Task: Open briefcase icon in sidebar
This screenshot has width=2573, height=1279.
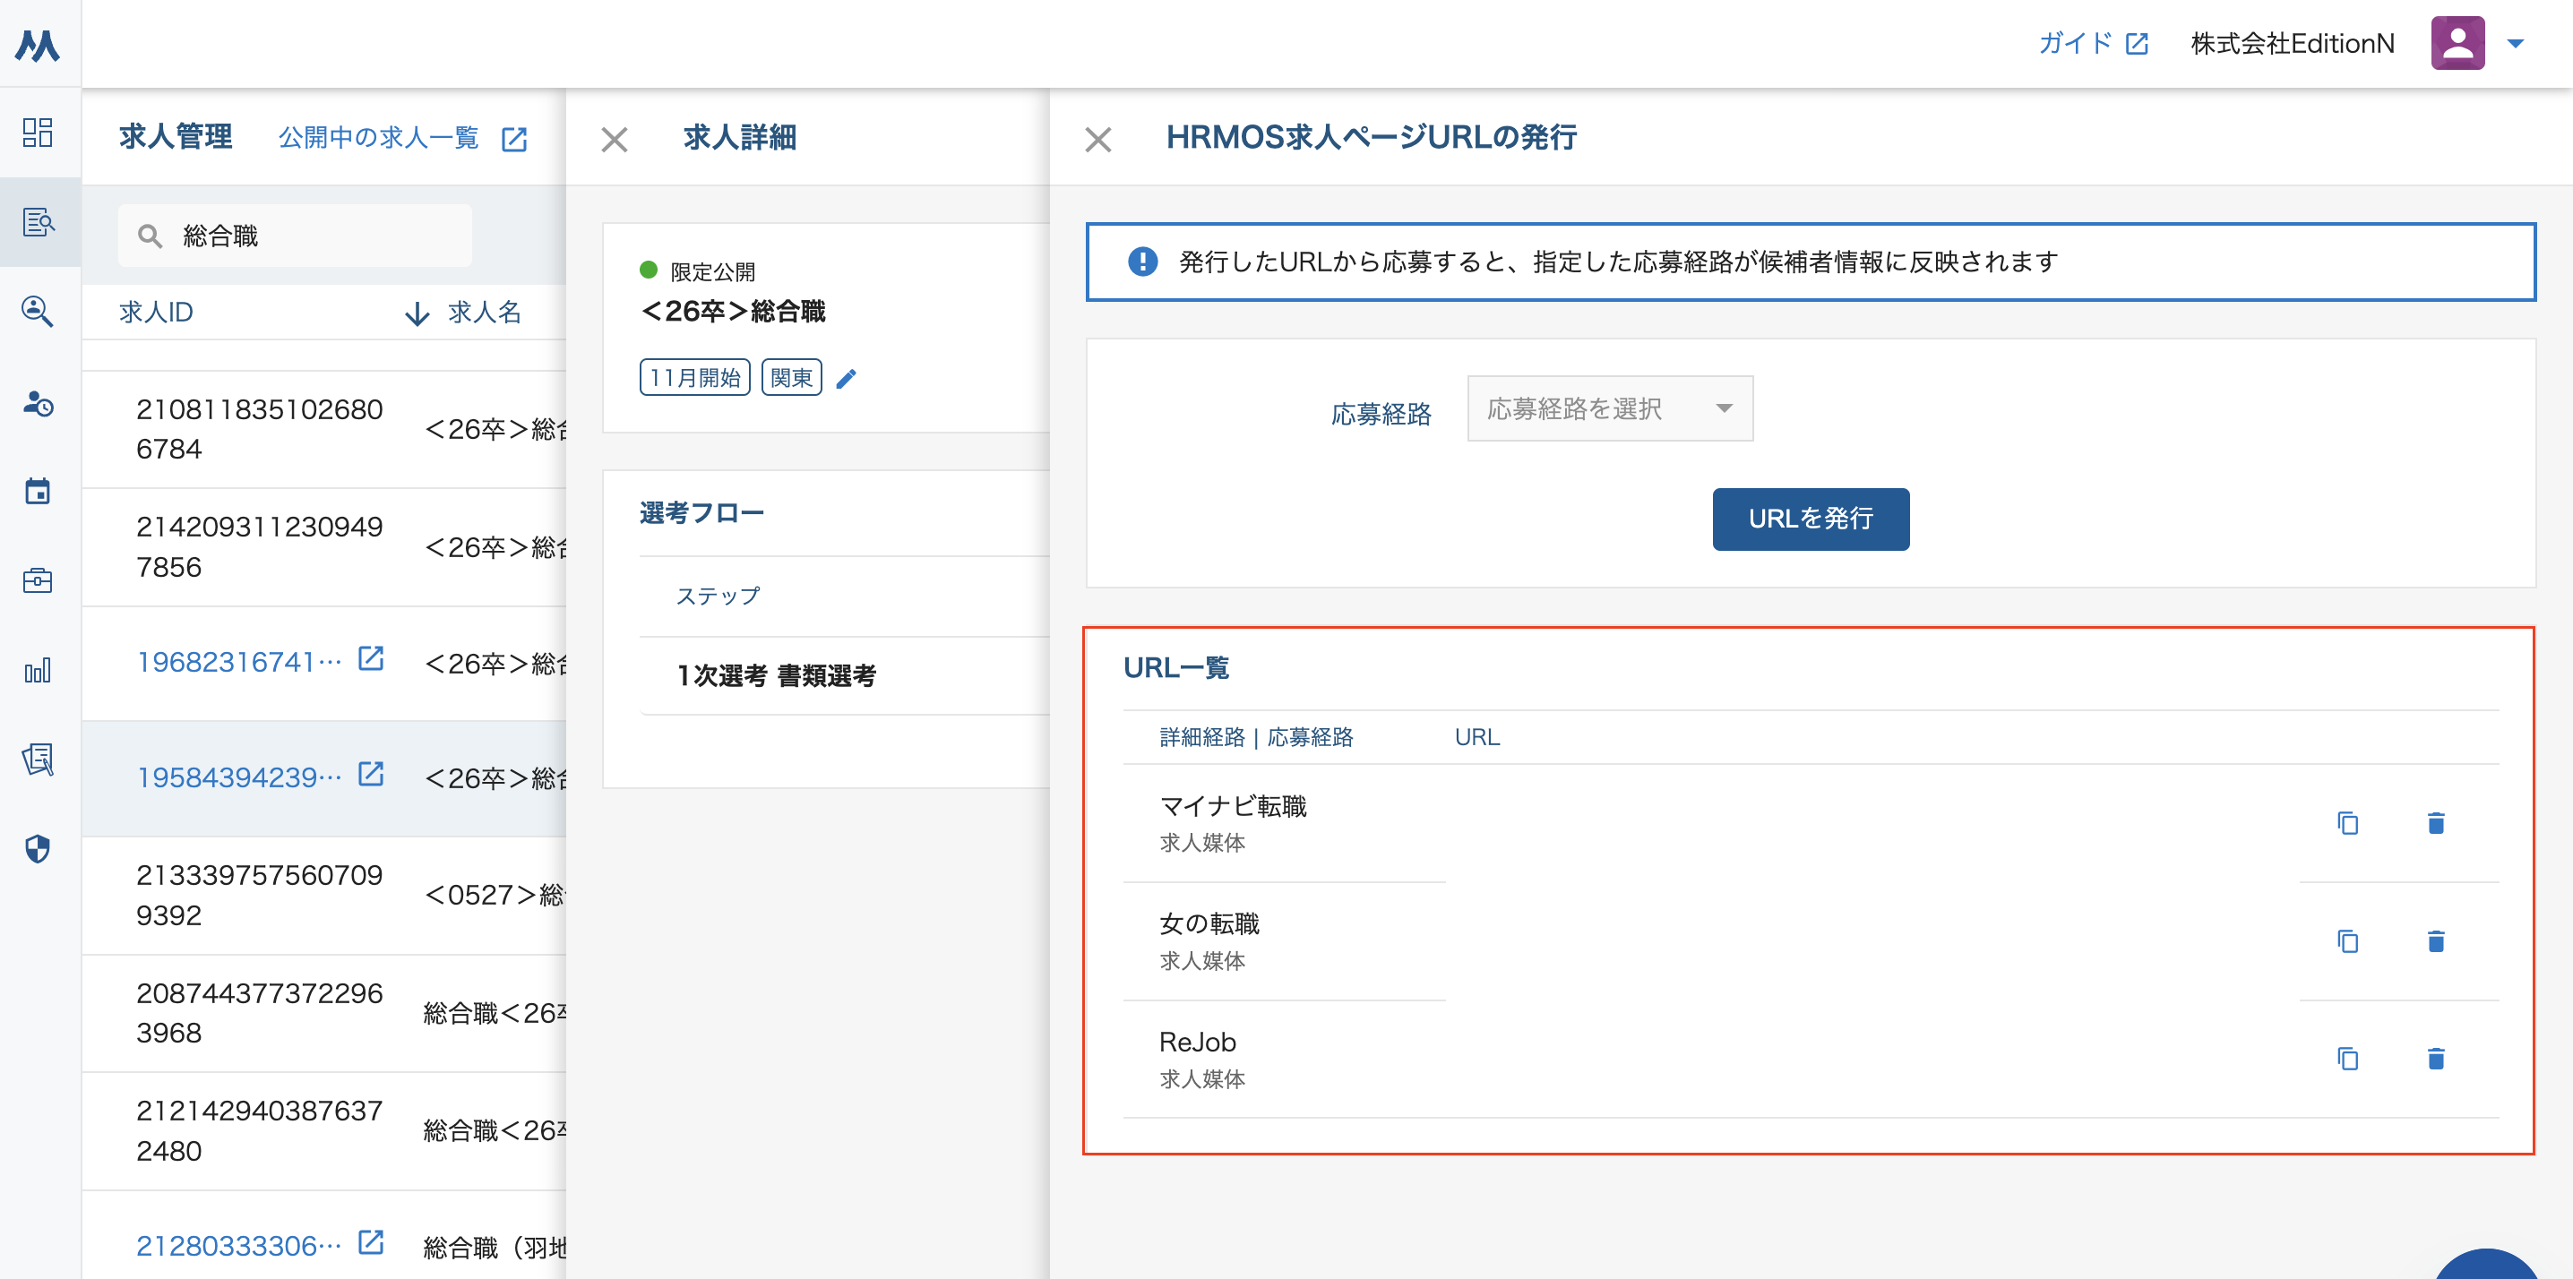Action: click(x=38, y=581)
